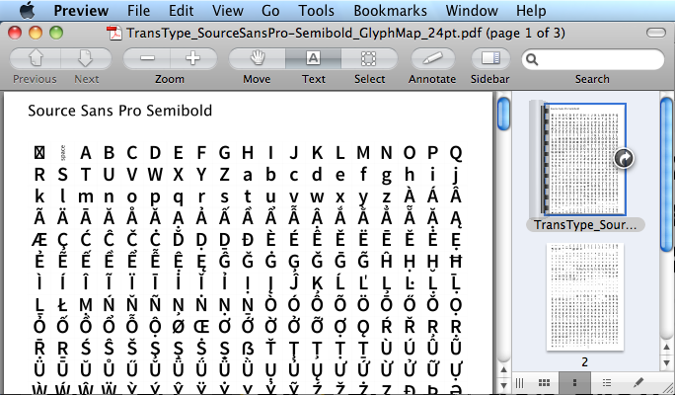Open the Tools menu
Image resolution: width=675 pixels, height=395 pixels.
coord(317,10)
